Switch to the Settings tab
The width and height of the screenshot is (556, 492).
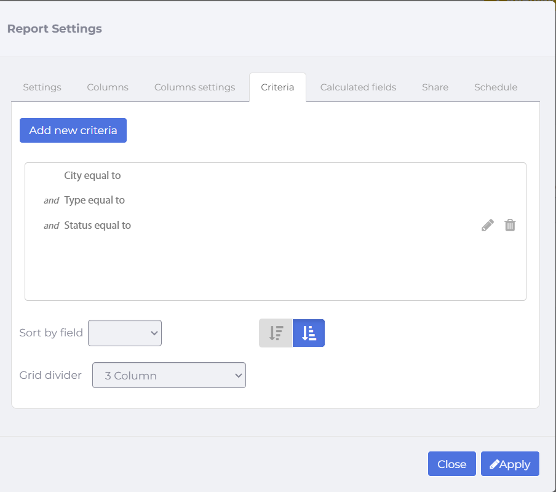click(x=42, y=87)
